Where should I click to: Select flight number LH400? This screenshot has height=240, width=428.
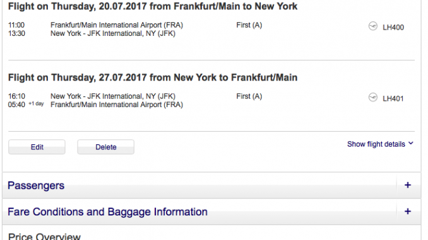coord(393,27)
